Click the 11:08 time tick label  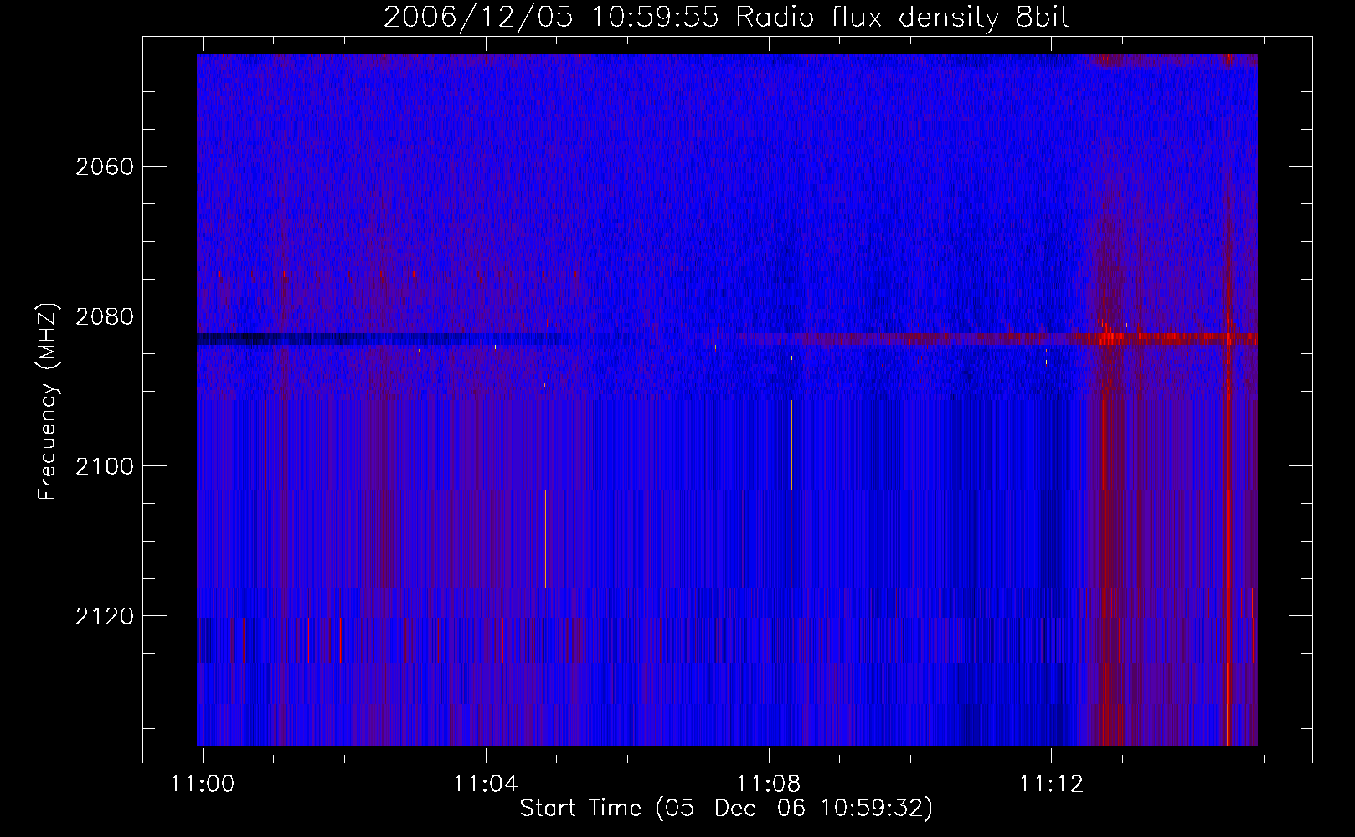[x=768, y=783]
